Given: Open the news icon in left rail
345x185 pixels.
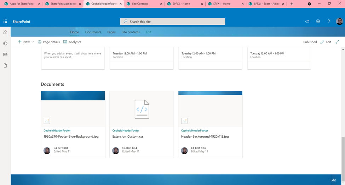Looking at the screenshot, I should pyautogui.click(x=5, y=54).
